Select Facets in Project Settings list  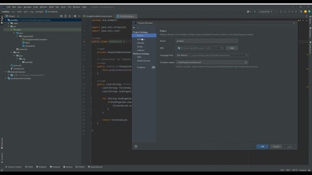(140, 47)
